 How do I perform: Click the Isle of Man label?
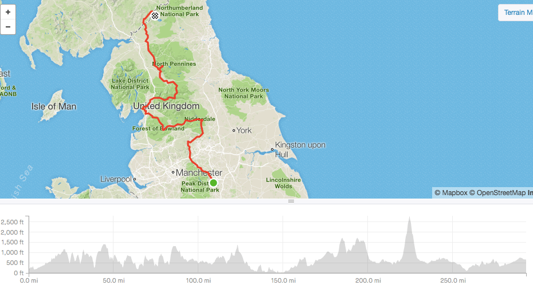coord(54,106)
